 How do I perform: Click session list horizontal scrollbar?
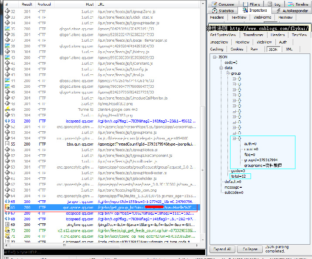point(64,246)
